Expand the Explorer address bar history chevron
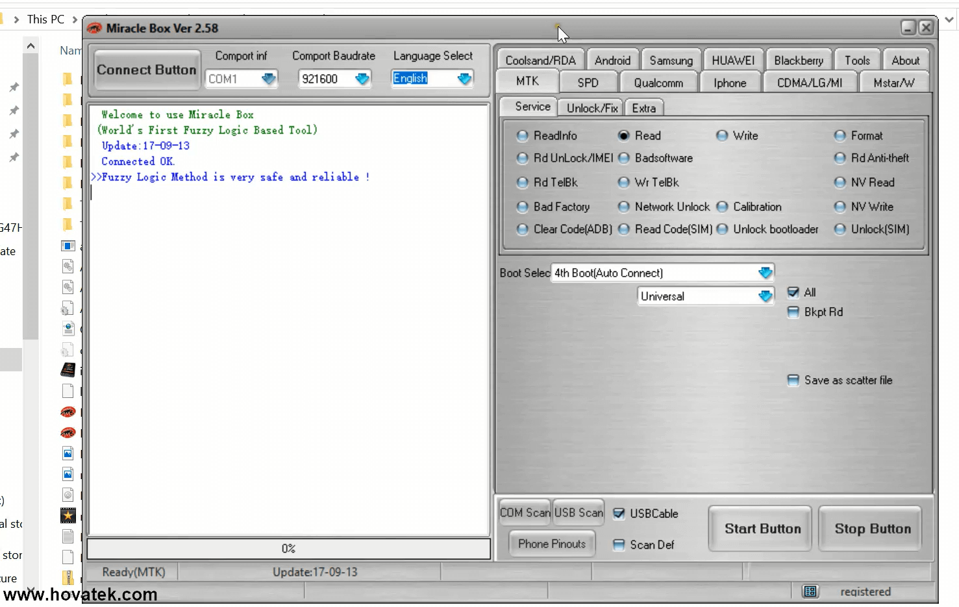This screenshot has width=959, height=607. click(x=949, y=19)
